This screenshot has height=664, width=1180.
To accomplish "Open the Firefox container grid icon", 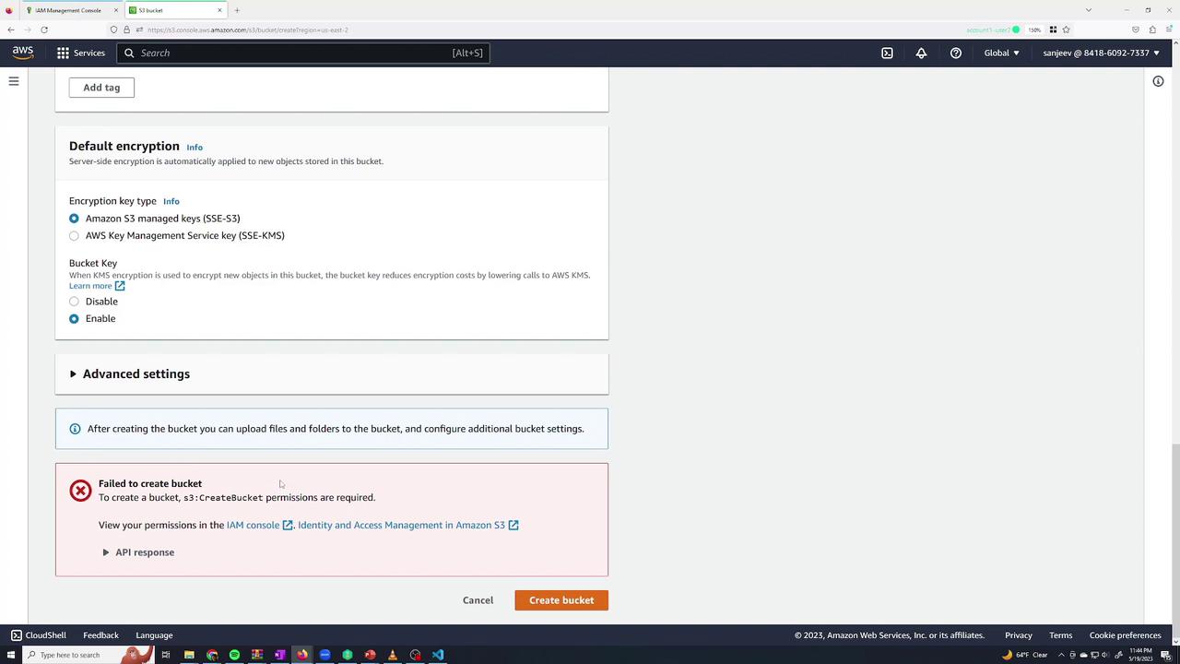I will click(1053, 30).
